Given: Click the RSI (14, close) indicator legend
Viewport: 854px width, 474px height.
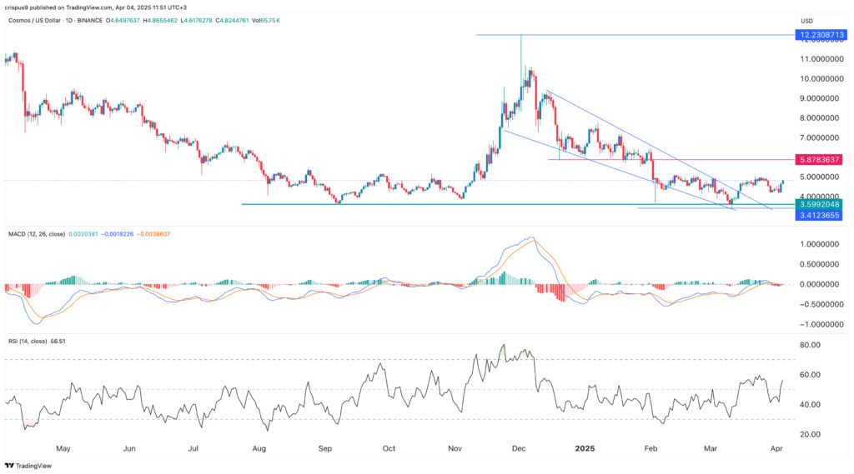Looking at the screenshot, I should (32, 341).
